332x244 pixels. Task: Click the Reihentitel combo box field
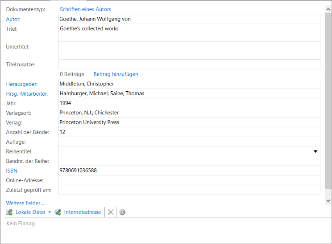189,151
